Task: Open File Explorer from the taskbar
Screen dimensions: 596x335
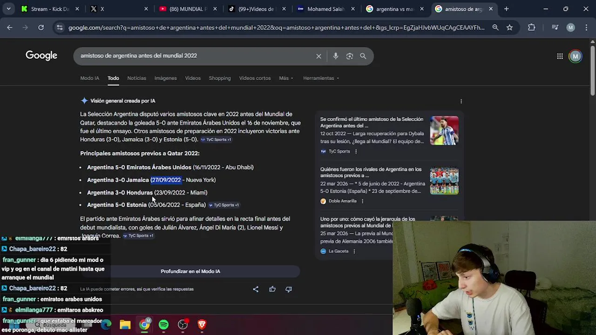Action: click(125, 325)
